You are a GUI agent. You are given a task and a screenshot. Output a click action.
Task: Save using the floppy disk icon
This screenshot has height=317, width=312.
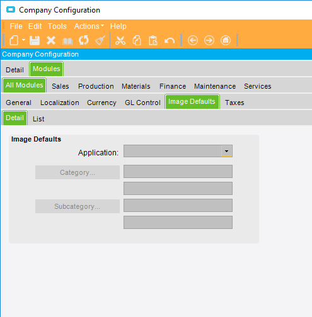[35, 40]
